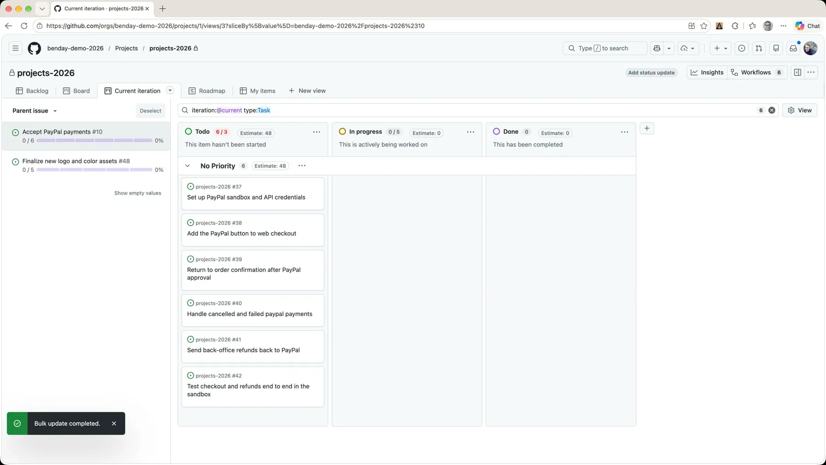Open the notifications inbox icon
The height and width of the screenshot is (465, 826).
pyautogui.click(x=793, y=48)
